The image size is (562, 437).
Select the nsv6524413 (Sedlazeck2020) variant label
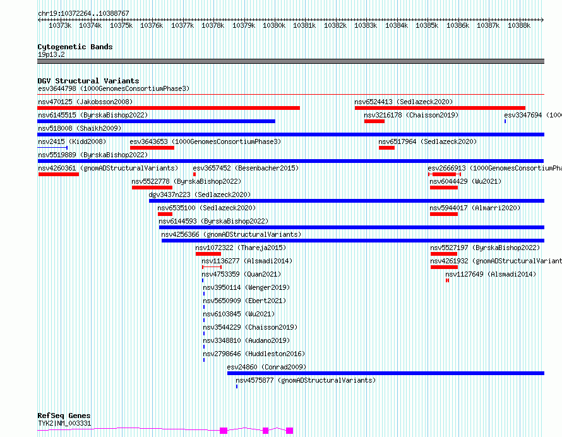pyautogui.click(x=404, y=102)
